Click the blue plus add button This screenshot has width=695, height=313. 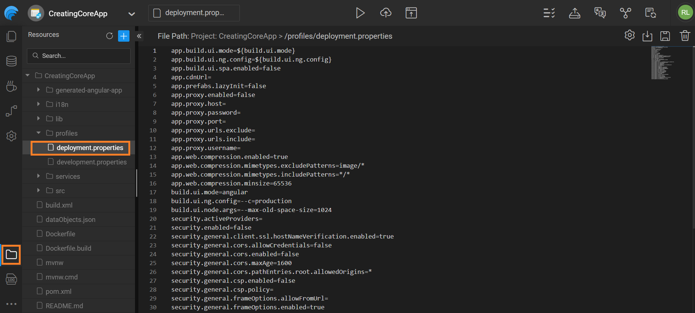[x=124, y=36]
